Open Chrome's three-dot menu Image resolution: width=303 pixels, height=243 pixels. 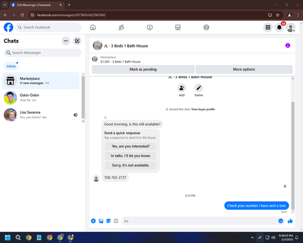point(298,15)
